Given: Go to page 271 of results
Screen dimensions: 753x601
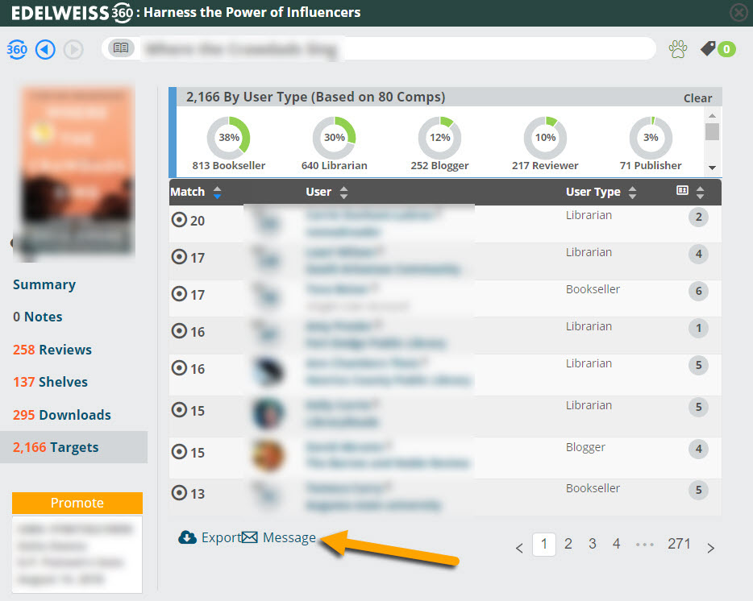Looking at the screenshot, I should tap(679, 544).
